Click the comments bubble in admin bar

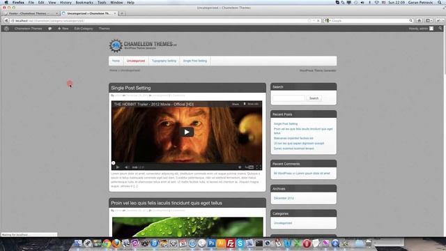point(50,29)
